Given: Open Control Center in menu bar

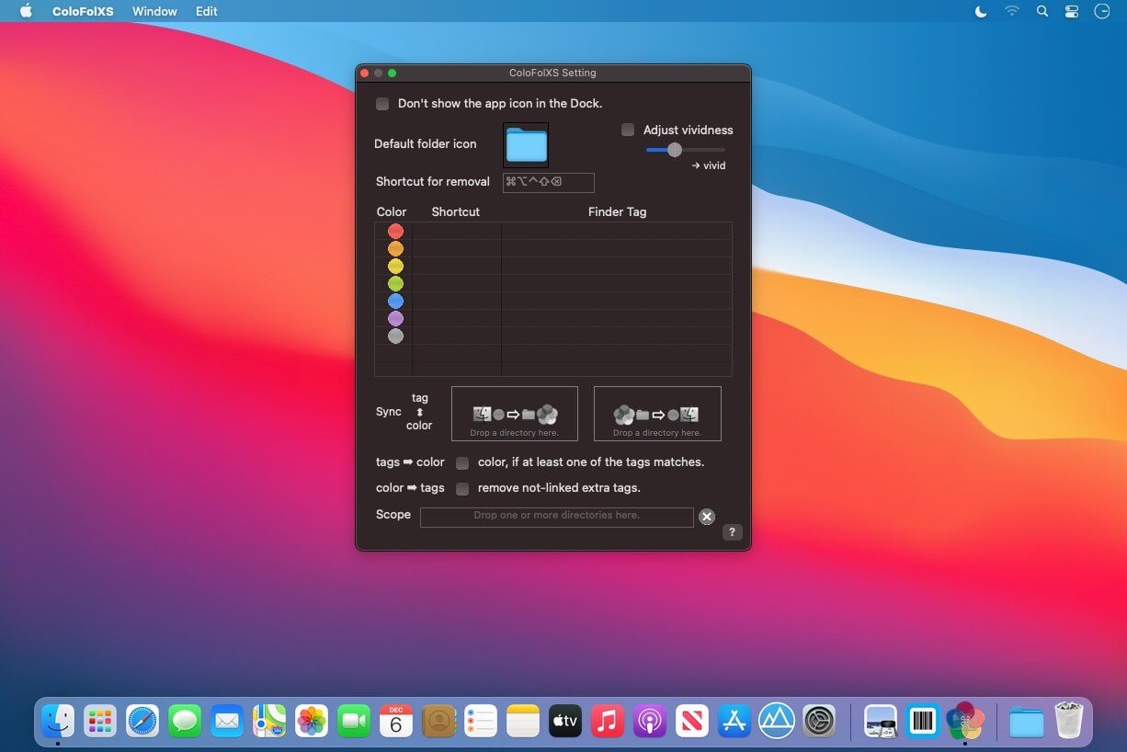Looking at the screenshot, I should point(1072,11).
